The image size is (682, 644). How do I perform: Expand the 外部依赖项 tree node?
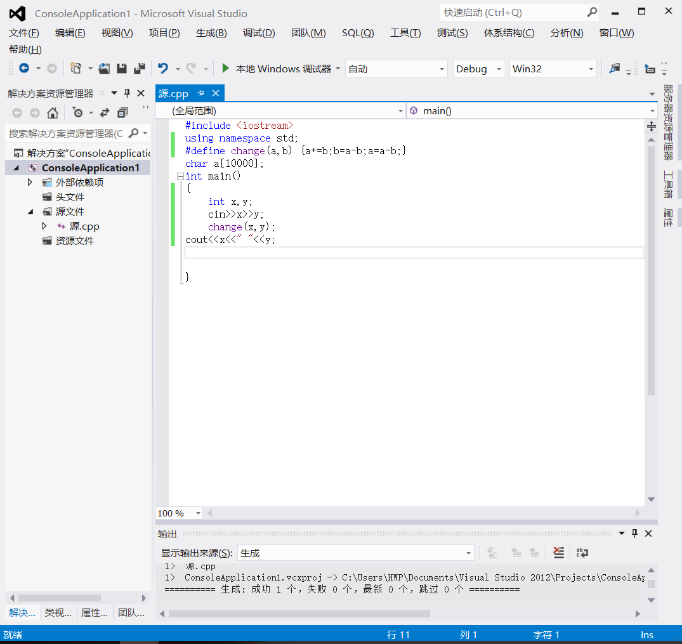(30, 182)
